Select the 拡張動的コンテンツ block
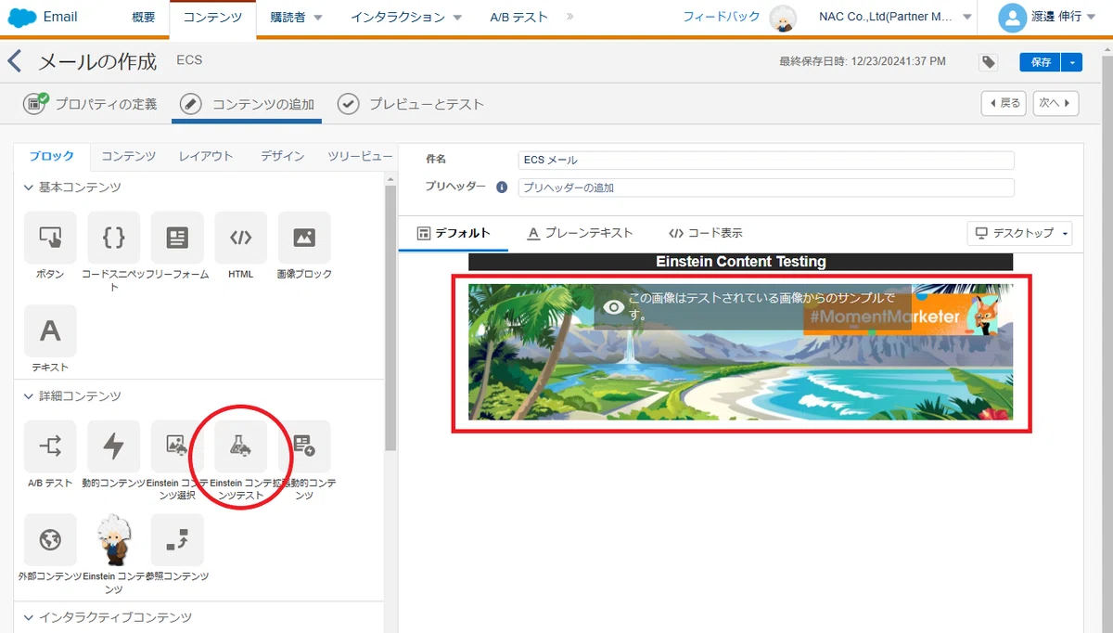The width and height of the screenshot is (1113, 633). (304, 446)
